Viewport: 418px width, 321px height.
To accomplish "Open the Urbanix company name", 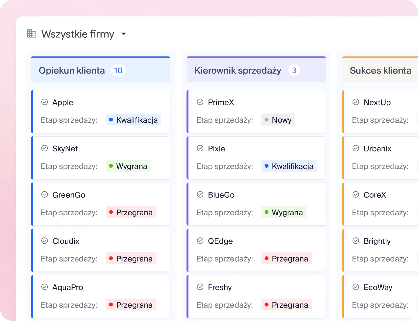I will [377, 148].
